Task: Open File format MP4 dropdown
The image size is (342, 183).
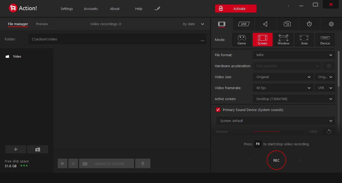Action: coord(294,55)
